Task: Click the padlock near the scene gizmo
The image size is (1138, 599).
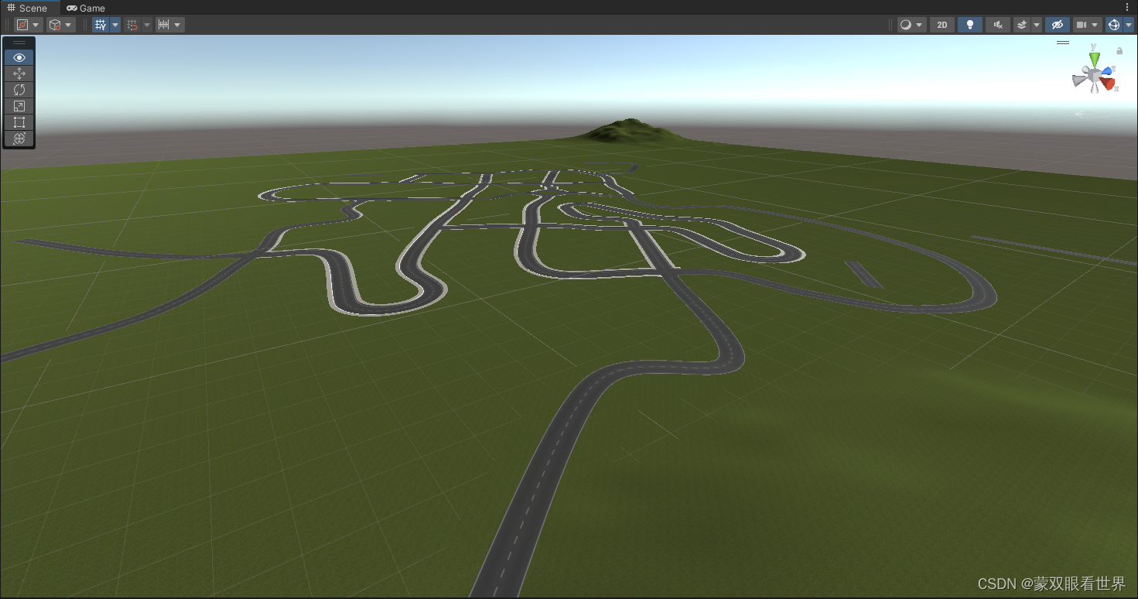Action: pos(1119,51)
